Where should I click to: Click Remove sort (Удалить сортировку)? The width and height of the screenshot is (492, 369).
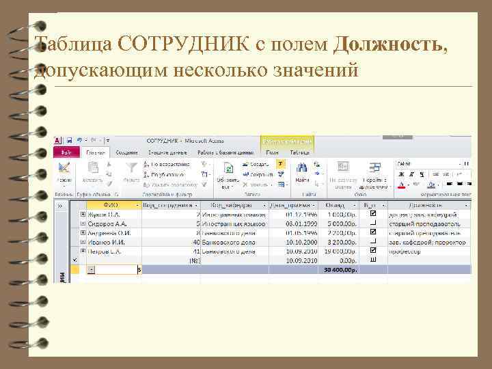(169, 184)
